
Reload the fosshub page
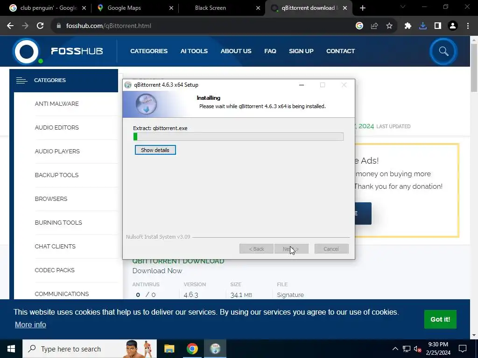40,26
